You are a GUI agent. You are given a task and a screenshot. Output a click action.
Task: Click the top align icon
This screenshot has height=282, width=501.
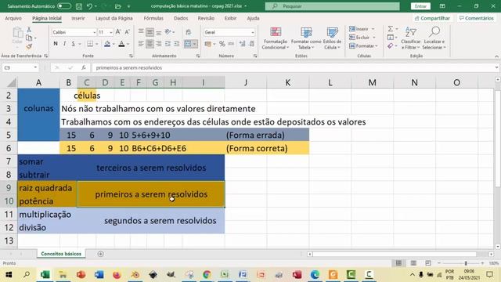[x=141, y=32]
